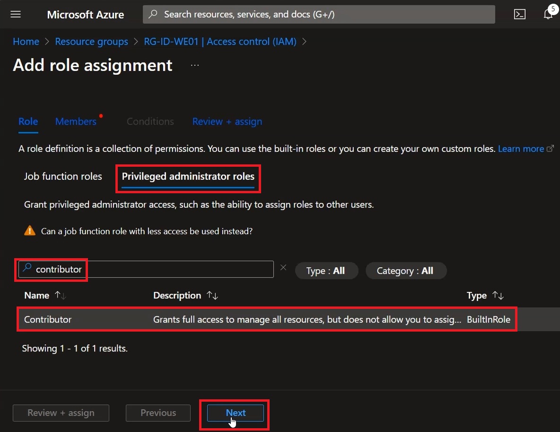Open the hamburger portal menu
560x432 pixels.
pos(16,14)
